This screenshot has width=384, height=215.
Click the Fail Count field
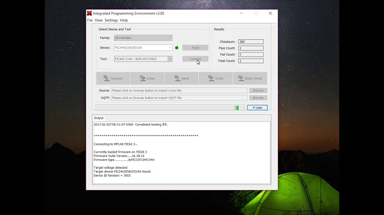tap(251, 54)
